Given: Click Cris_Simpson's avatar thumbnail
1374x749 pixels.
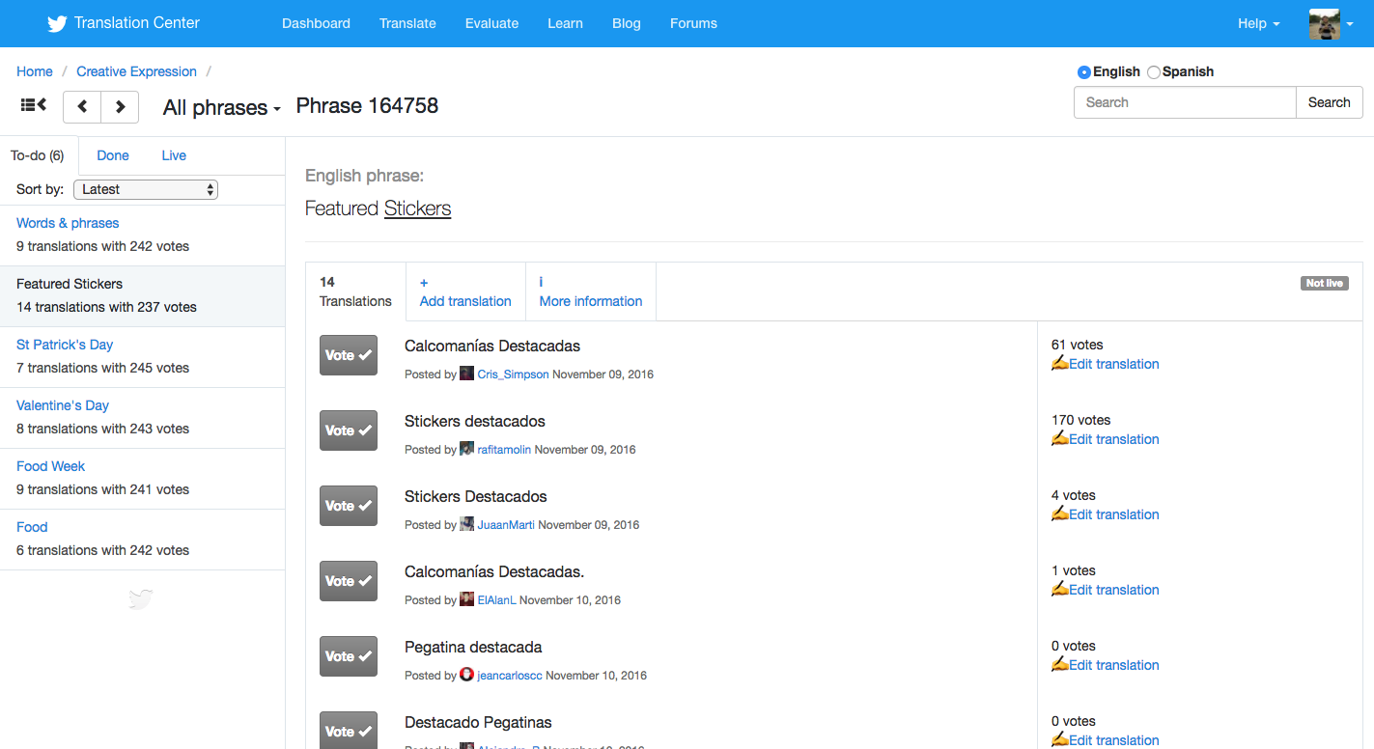Looking at the screenshot, I should pos(466,374).
